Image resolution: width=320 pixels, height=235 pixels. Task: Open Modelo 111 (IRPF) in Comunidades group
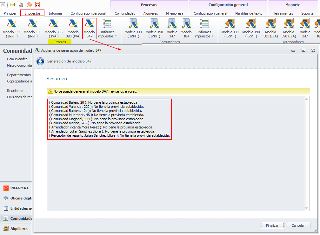pyautogui.click(x=133, y=28)
